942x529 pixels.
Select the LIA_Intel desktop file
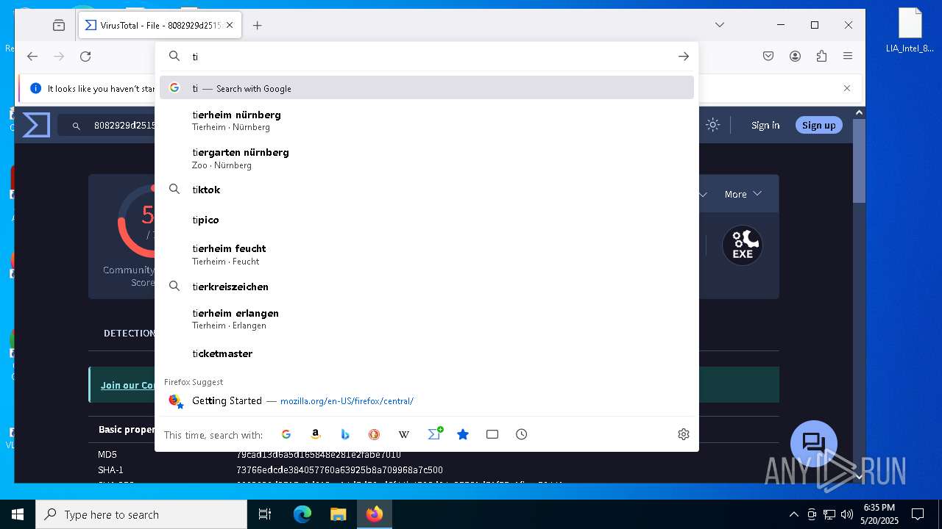click(x=910, y=31)
